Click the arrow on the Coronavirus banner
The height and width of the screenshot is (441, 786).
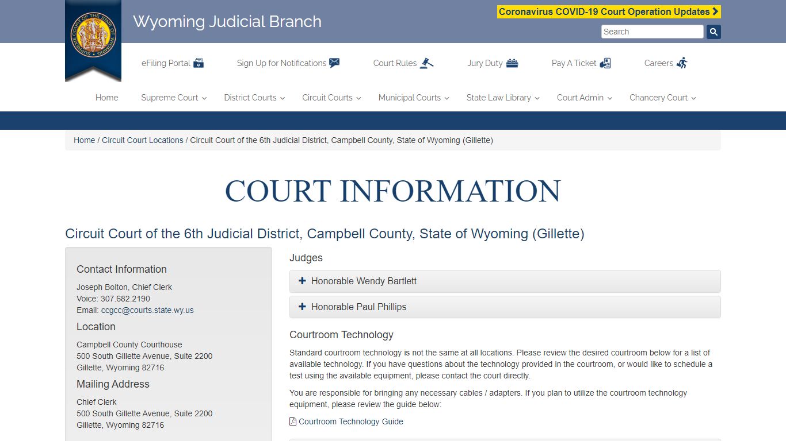[x=715, y=11]
